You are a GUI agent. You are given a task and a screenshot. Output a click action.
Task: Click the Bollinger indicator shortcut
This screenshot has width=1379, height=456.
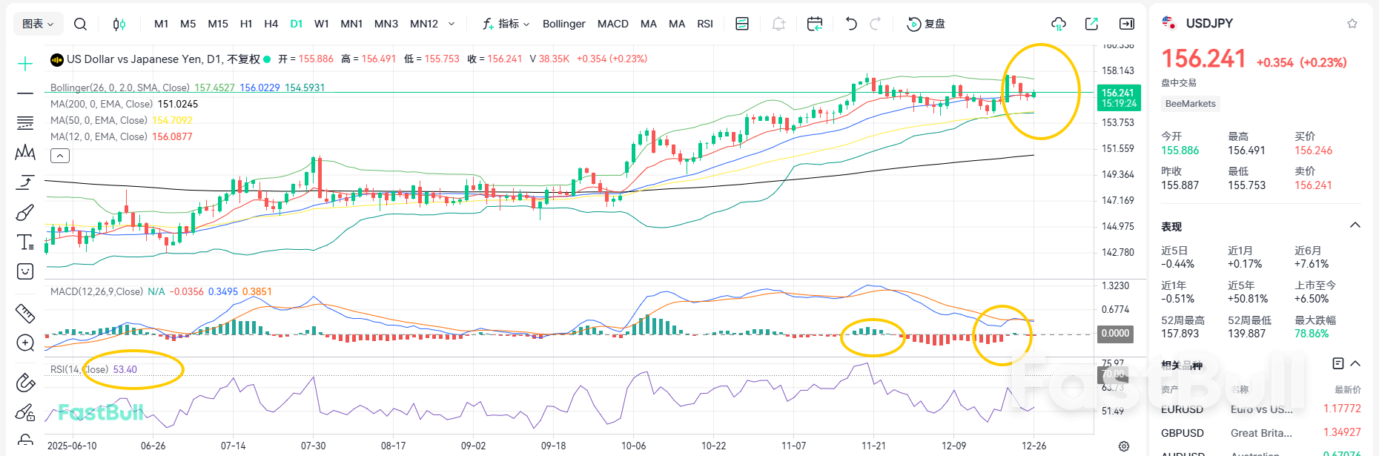tap(563, 24)
